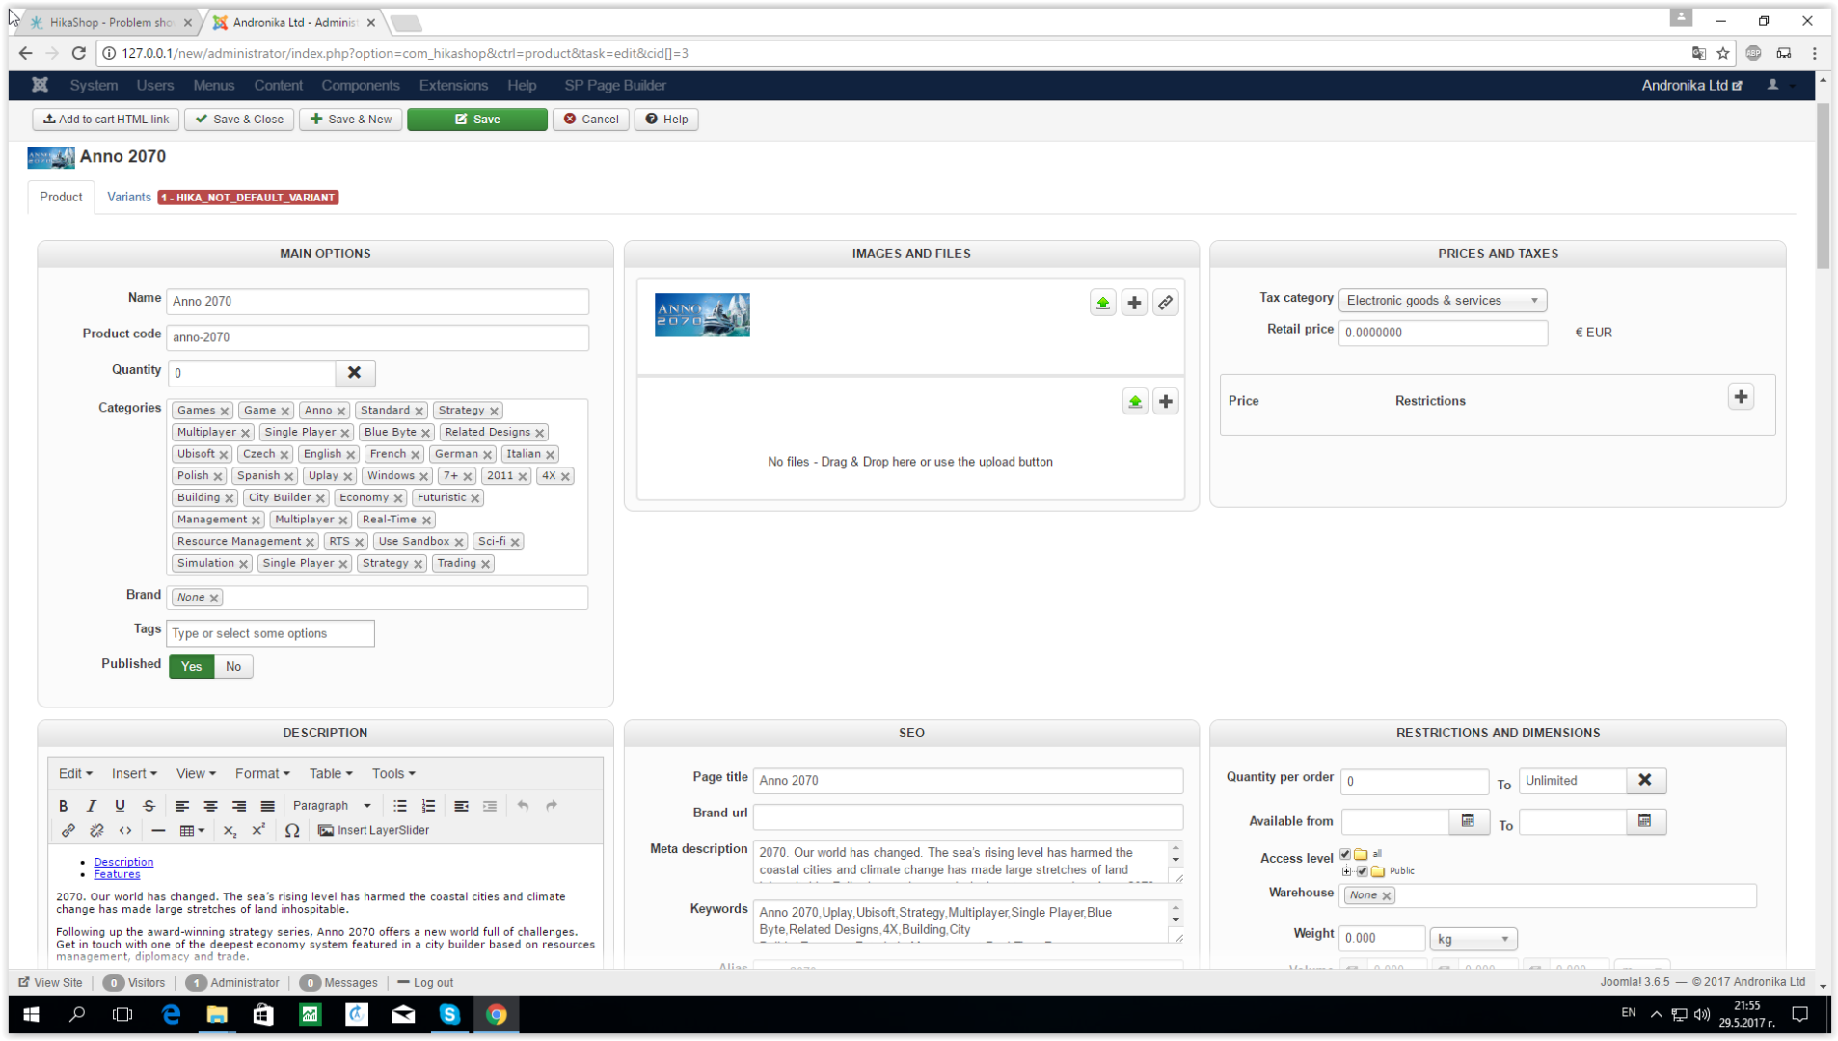This screenshot has width=1838, height=1041.
Task: Apply italic formatting in editor
Action: (92, 806)
